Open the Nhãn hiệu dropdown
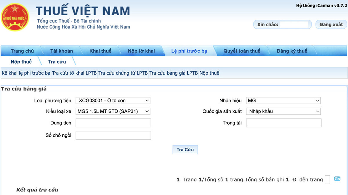 [x=283, y=101]
